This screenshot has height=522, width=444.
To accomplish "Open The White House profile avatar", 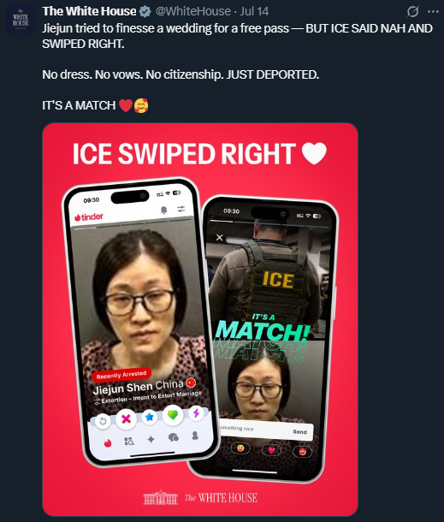I will point(21,19).
